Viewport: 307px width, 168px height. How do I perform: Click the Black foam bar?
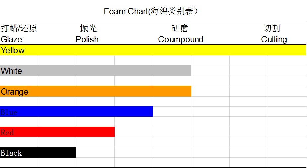(x=38, y=152)
